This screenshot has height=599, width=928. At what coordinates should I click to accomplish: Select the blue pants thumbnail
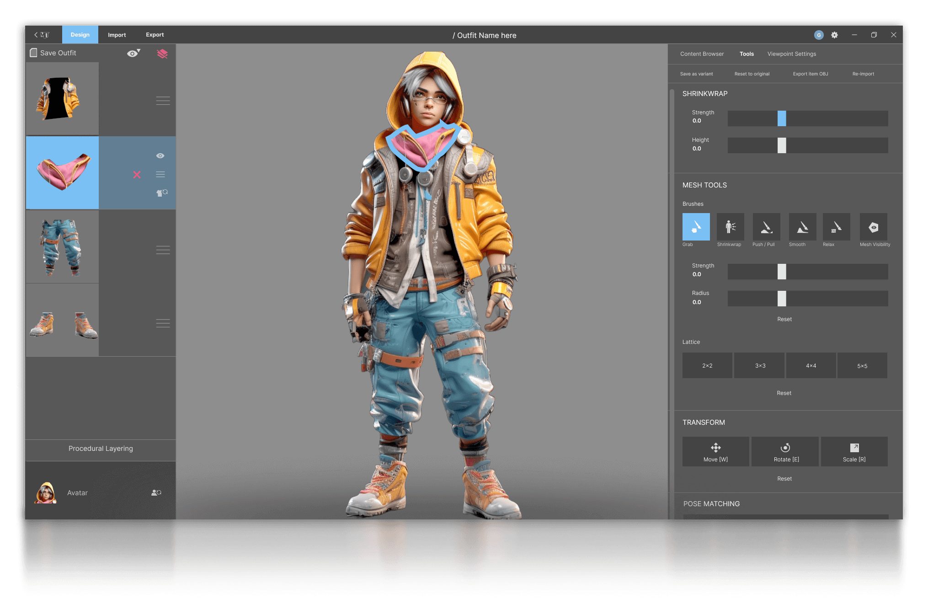coord(62,246)
